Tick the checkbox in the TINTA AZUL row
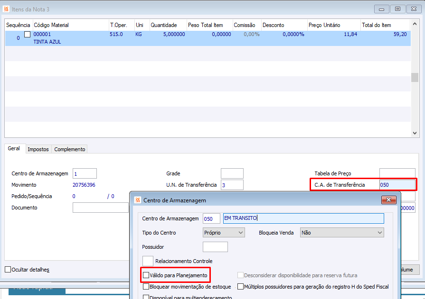425x299 pixels. [28, 35]
